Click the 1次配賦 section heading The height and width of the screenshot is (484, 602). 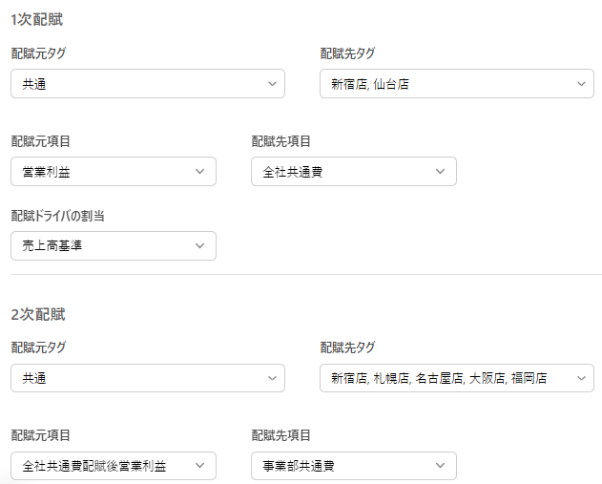37,19
